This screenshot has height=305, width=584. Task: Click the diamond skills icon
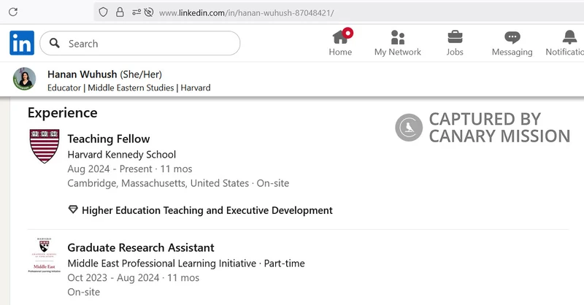pyautogui.click(x=72, y=210)
